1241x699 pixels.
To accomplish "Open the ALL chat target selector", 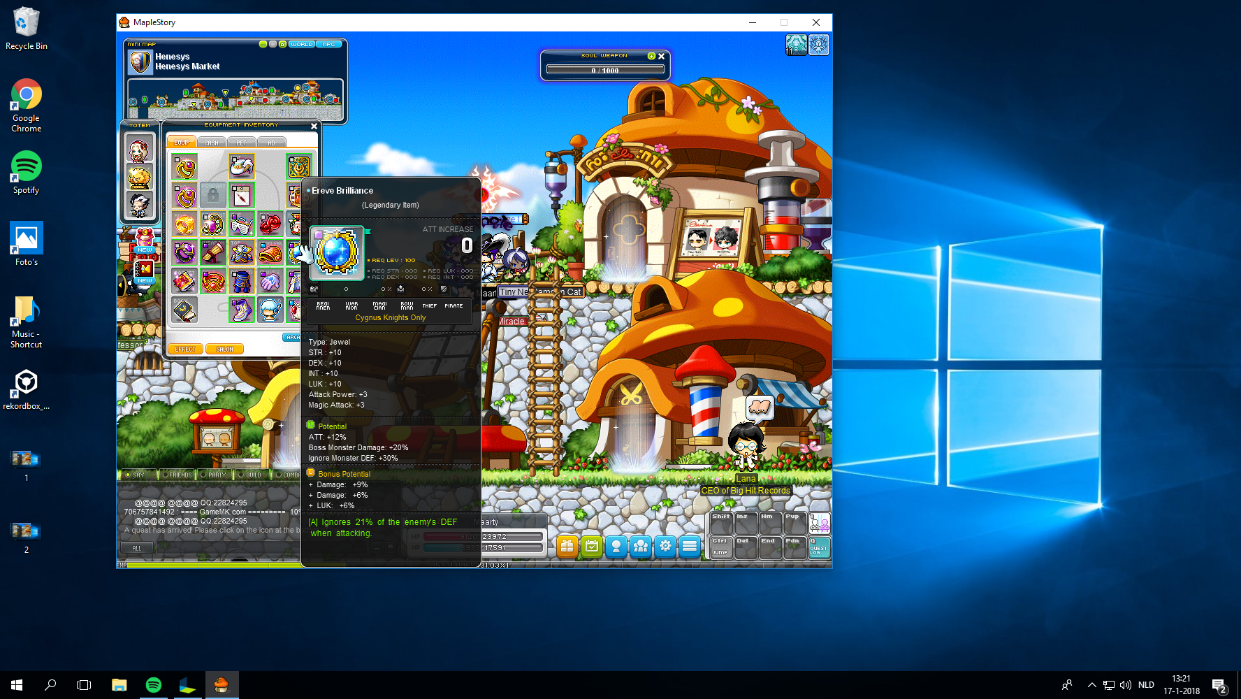I will point(137,549).
